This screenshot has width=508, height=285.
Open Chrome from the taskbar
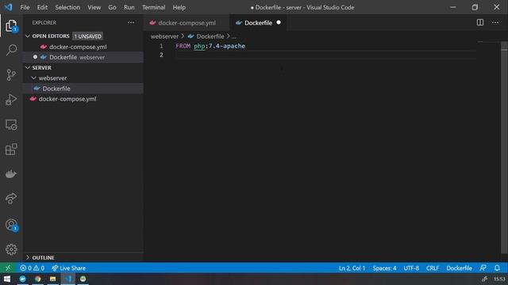38,279
